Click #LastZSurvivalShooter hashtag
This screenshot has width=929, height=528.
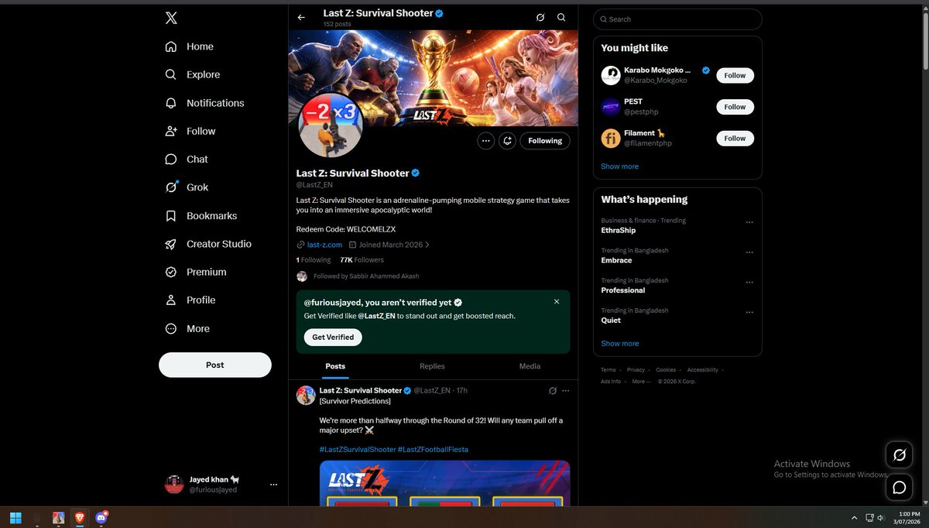[357, 450]
